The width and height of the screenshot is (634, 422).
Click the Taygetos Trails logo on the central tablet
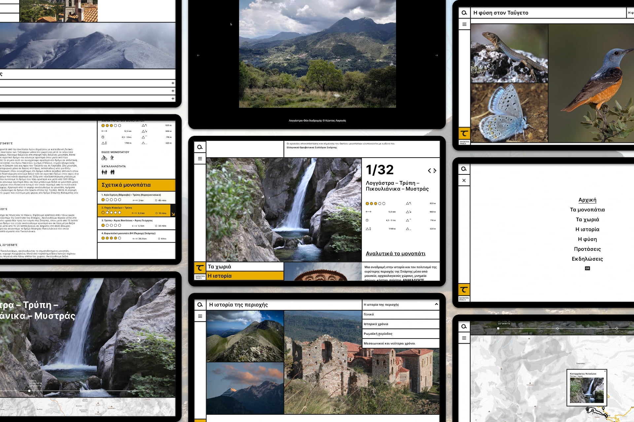pos(200,268)
